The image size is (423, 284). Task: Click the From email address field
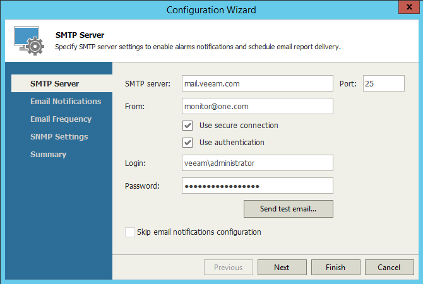click(x=257, y=106)
